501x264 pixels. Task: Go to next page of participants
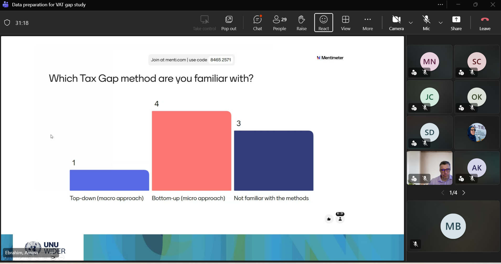[x=464, y=193]
